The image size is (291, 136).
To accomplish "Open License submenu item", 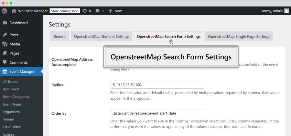I will point(9,134).
